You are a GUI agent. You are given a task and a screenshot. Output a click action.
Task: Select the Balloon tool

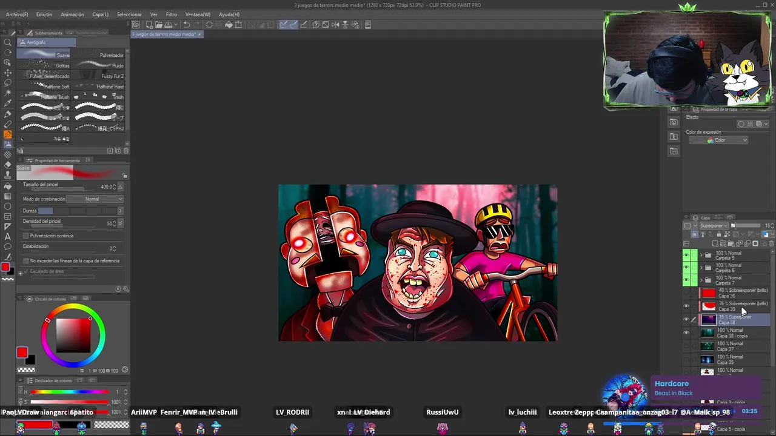8,247
